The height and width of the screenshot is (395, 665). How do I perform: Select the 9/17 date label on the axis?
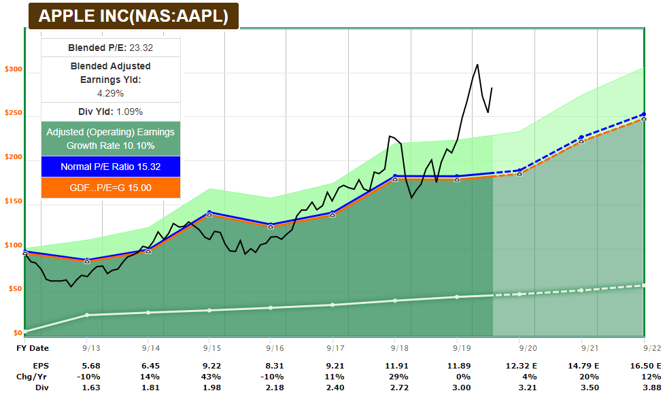(x=332, y=347)
